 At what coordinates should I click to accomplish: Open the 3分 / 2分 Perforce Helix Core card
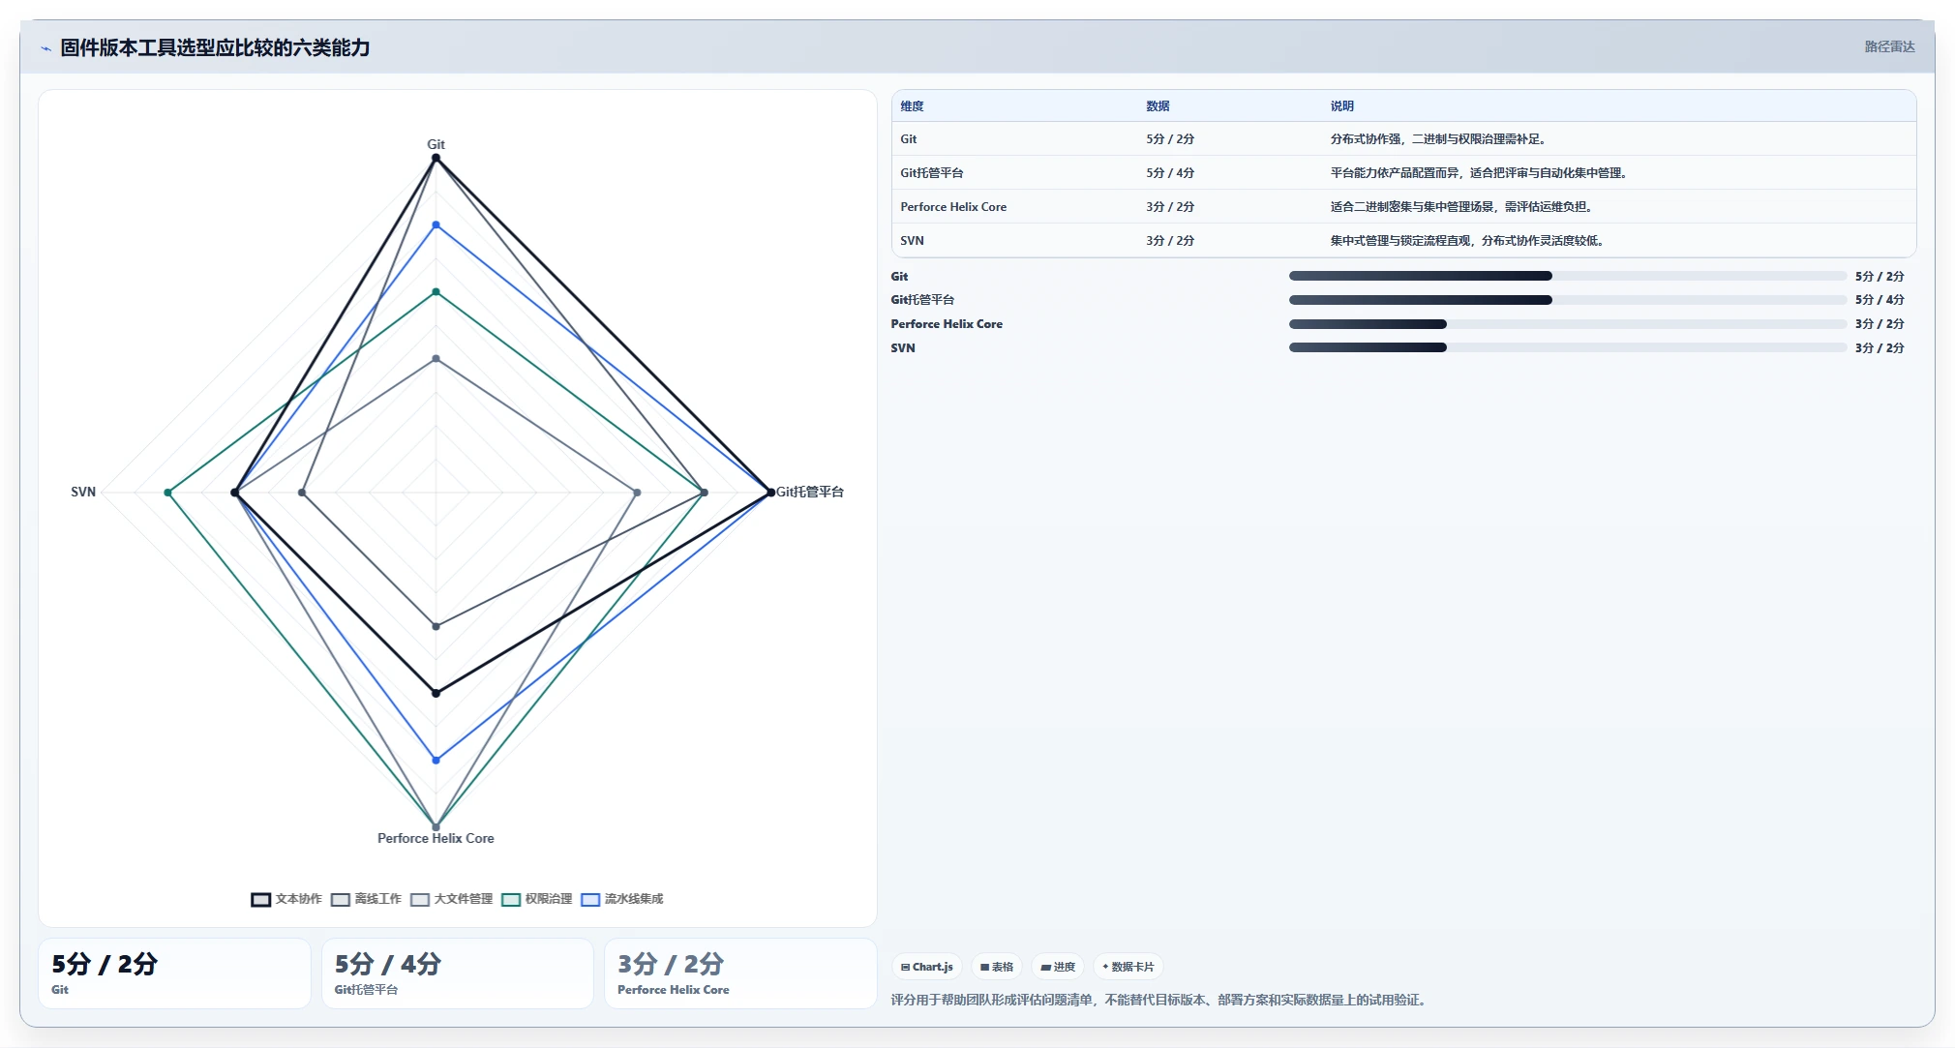(x=740, y=973)
